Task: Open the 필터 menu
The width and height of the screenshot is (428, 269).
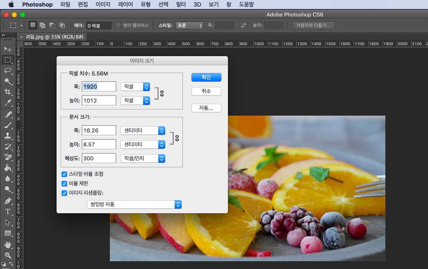Action: pyautogui.click(x=181, y=5)
